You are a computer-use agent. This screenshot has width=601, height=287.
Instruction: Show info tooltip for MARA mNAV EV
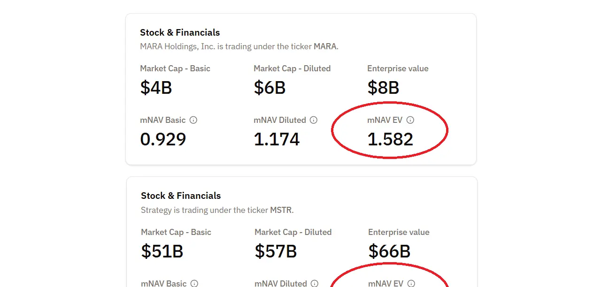click(x=410, y=120)
